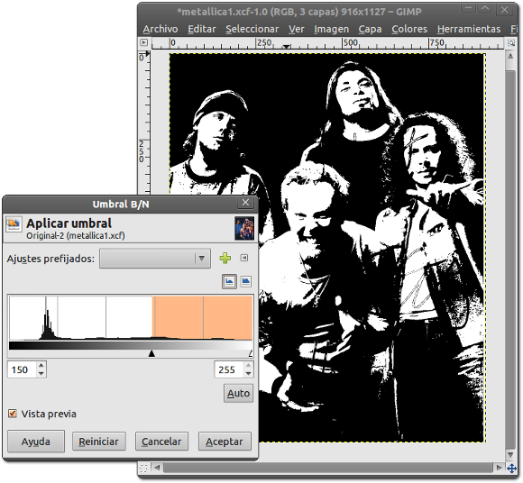Toggle quick mask icon at bottom left
This screenshot has height=483, width=523.
coord(143,468)
